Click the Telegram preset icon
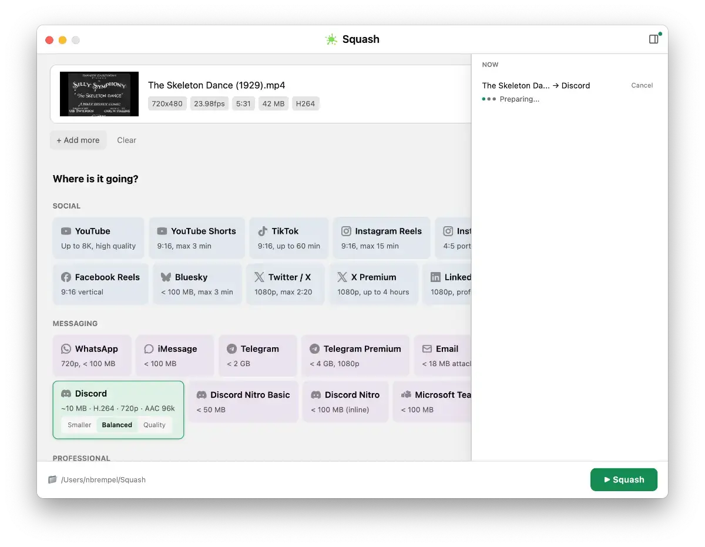 tap(232, 349)
